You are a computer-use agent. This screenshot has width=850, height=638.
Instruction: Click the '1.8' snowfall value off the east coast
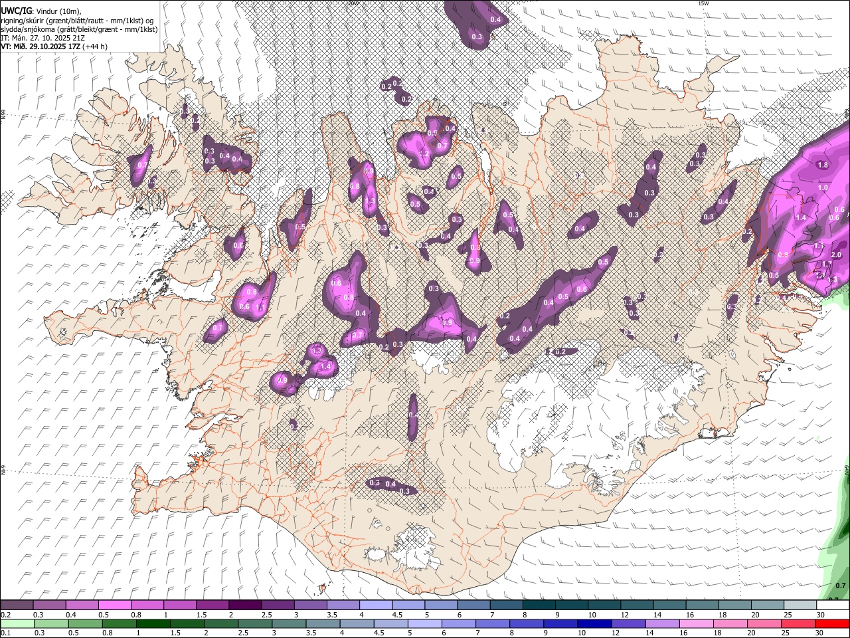point(823,165)
